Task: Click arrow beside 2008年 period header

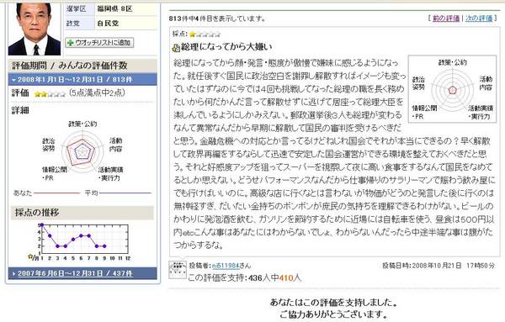Action: (x=13, y=80)
